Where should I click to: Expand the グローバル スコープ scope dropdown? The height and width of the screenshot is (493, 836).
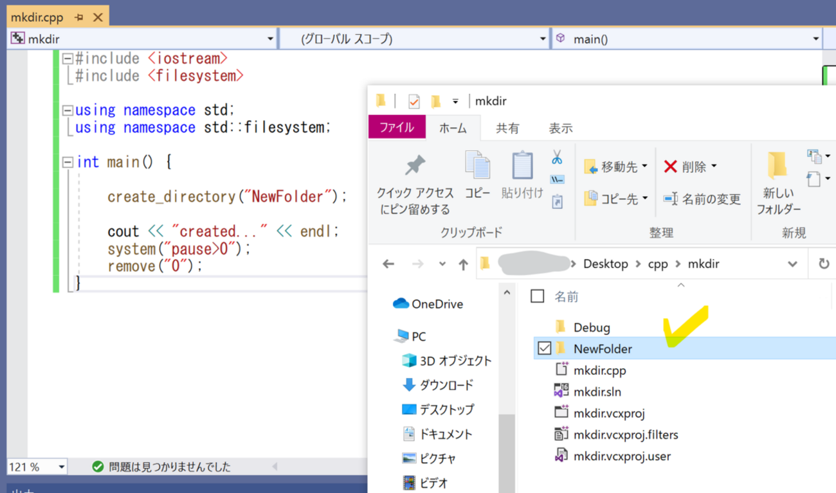tap(543, 39)
